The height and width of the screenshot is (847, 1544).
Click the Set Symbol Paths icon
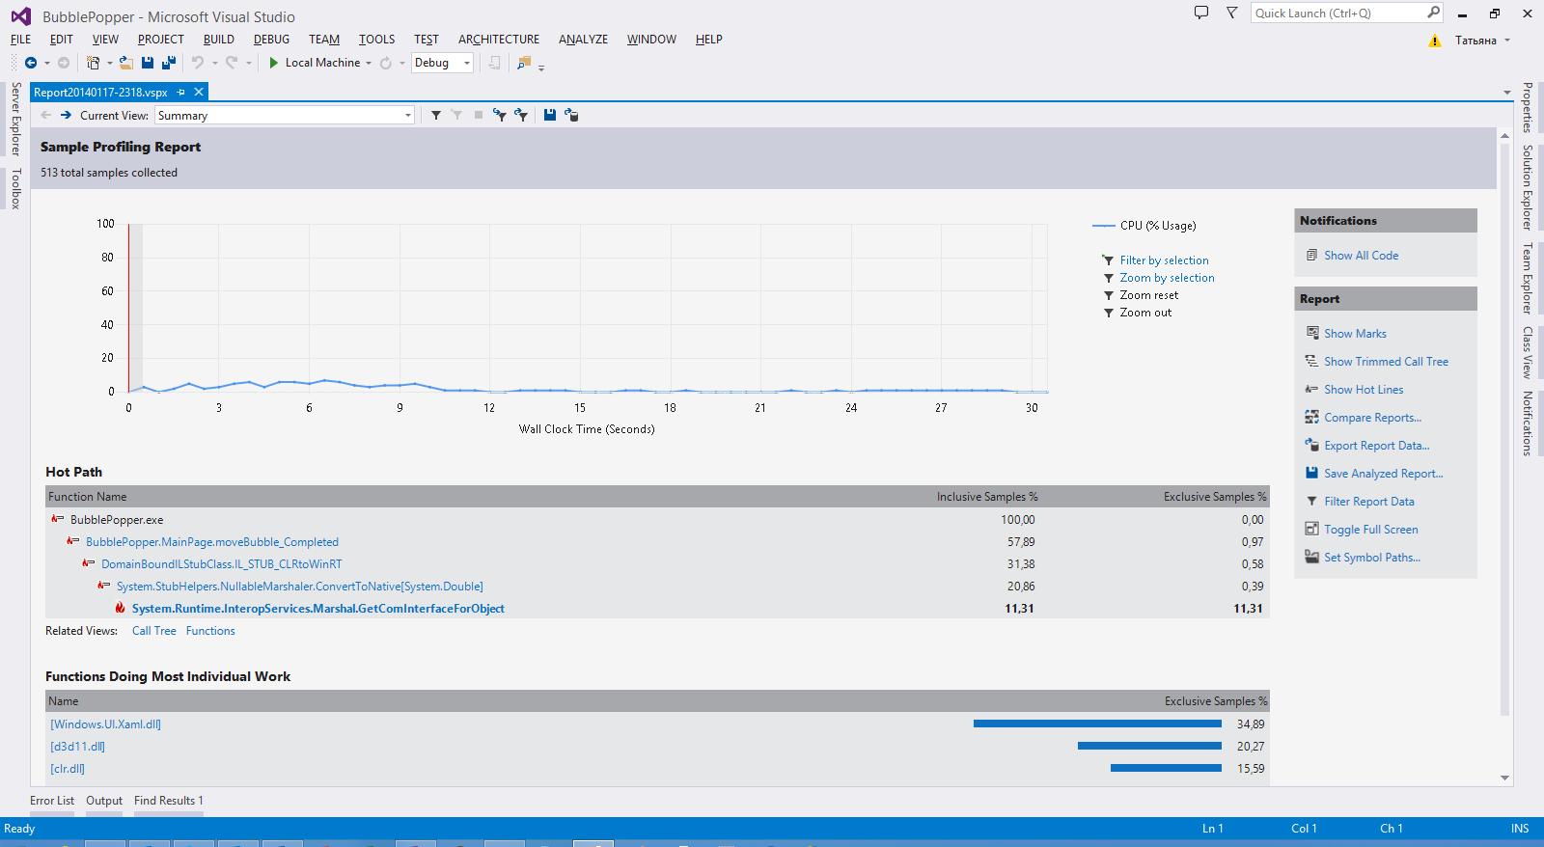1312,557
